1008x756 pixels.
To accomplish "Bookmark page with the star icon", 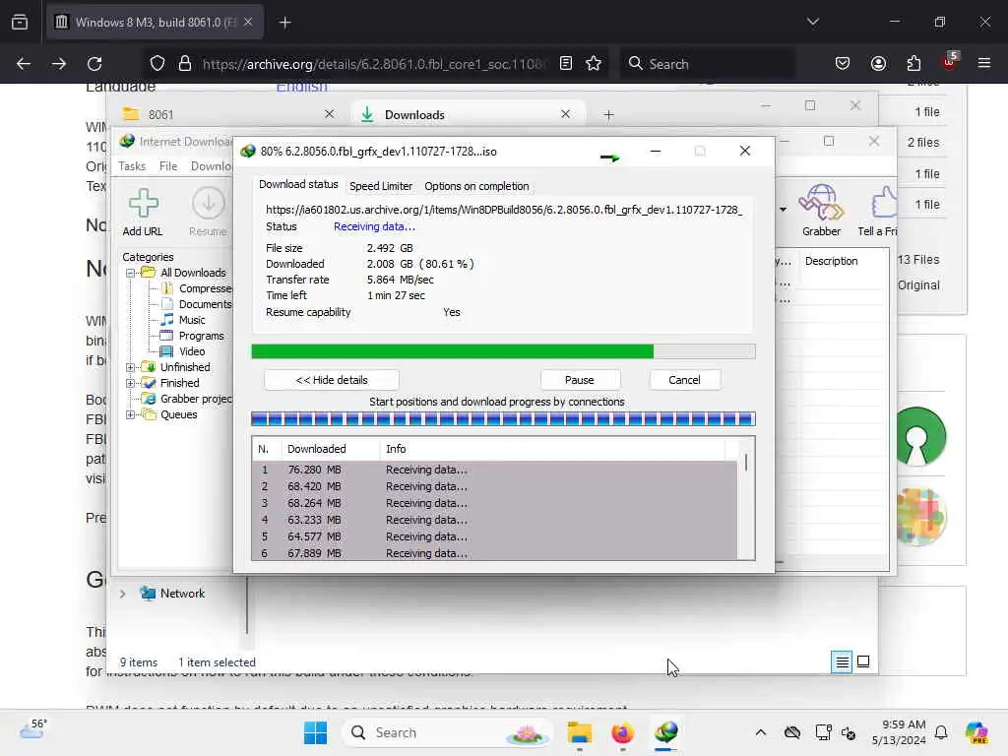I will (x=594, y=63).
